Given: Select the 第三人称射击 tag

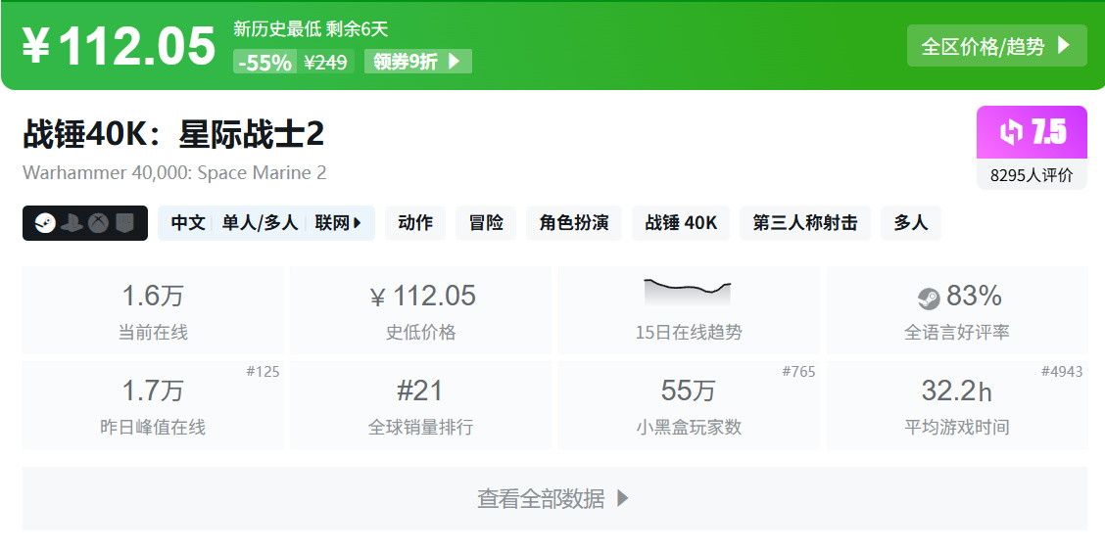Looking at the screenshot, I should click(804, 223).
